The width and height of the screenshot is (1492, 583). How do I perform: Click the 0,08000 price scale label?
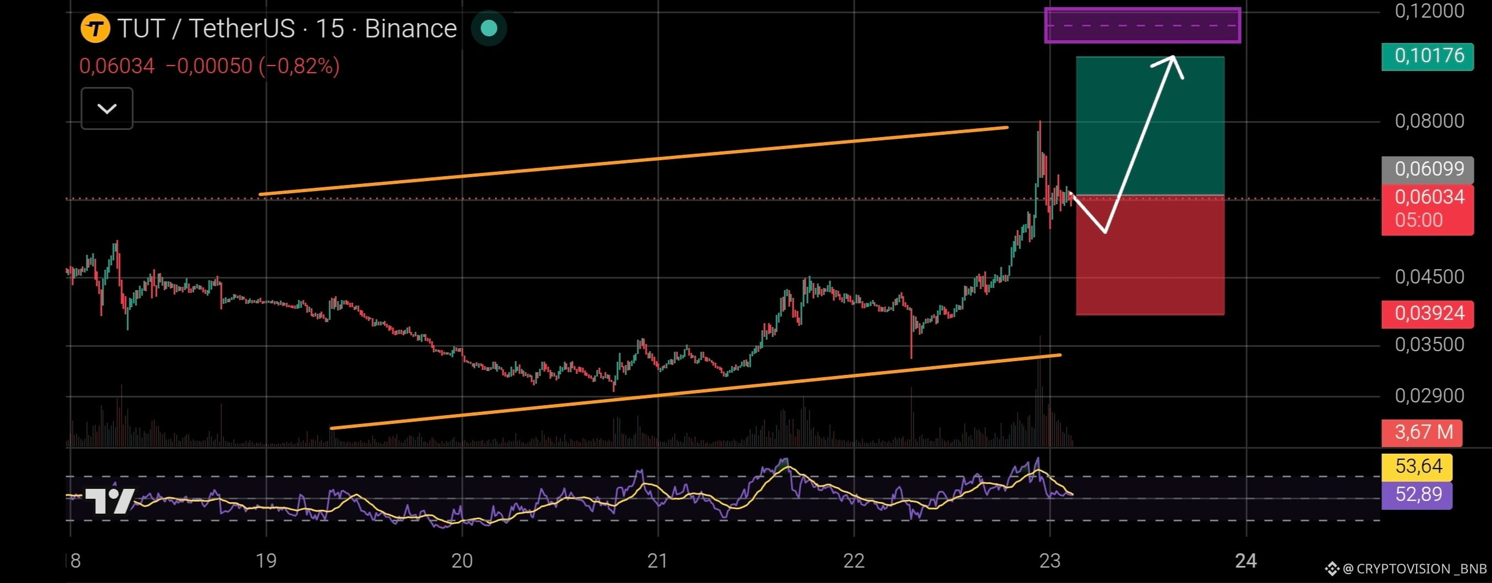coord(1429,121)
